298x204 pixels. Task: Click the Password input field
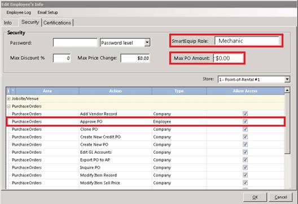pyautogui.click(x=75, y=42)
